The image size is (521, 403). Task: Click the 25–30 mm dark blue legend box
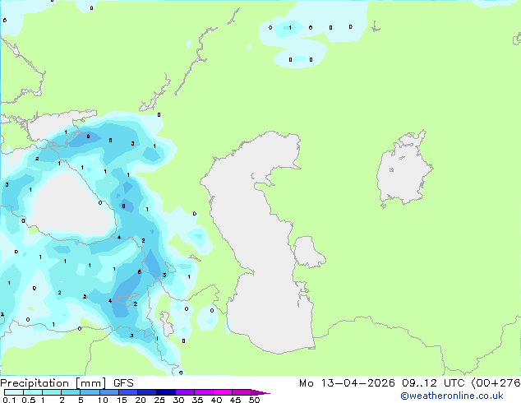[x=166, y=392]
